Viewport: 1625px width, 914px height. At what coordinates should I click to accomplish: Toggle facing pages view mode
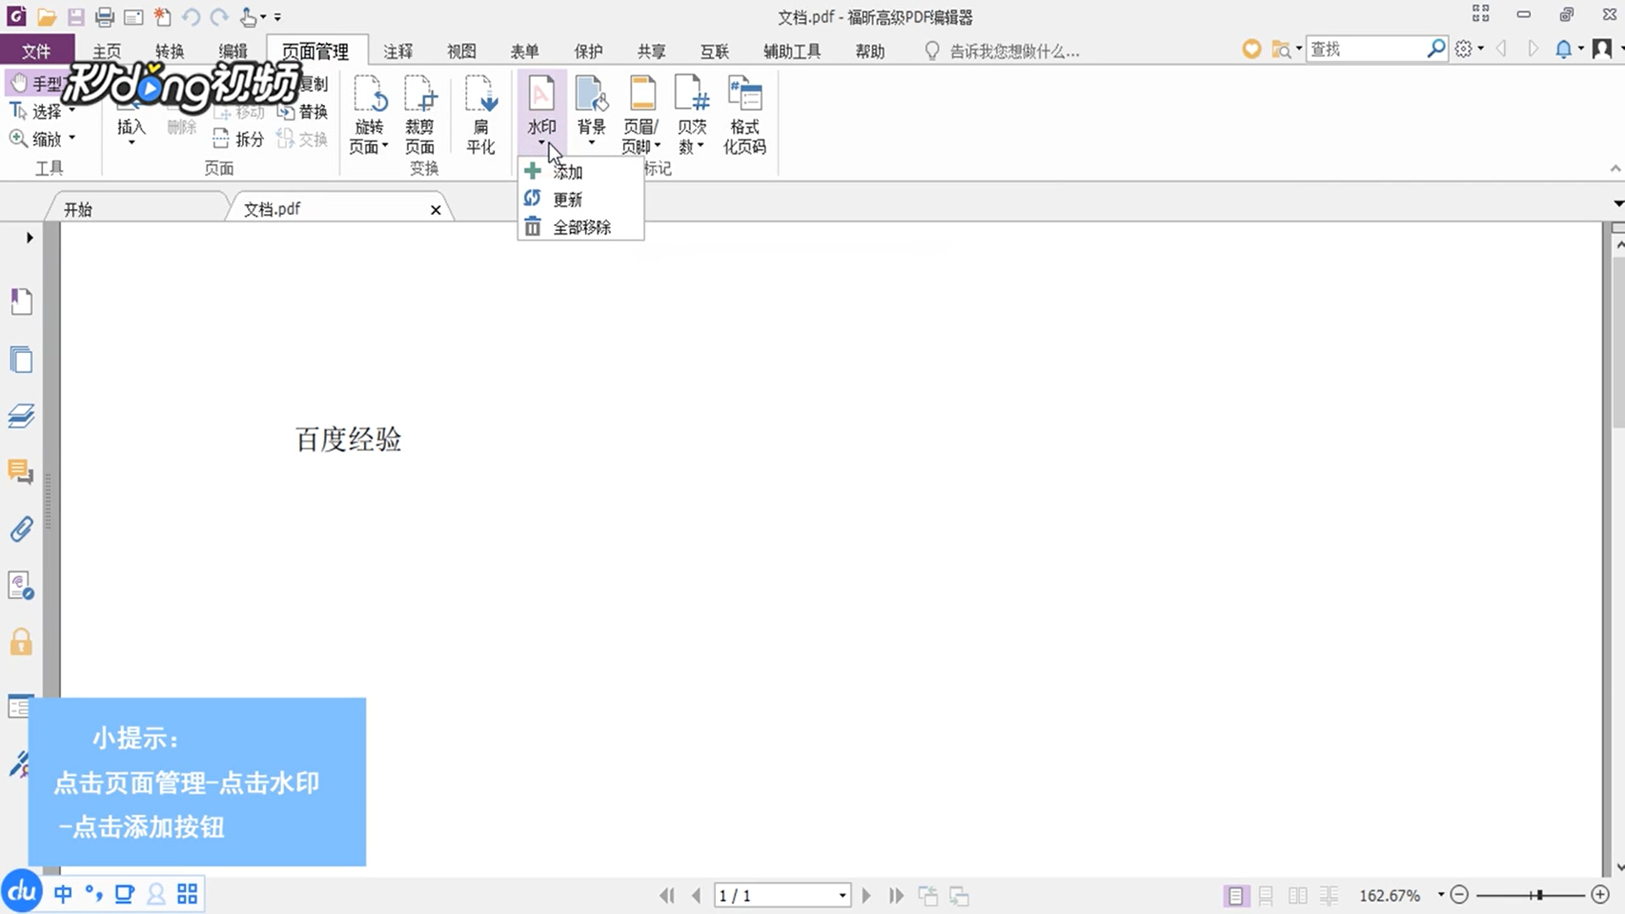(x=1297, y=895)
